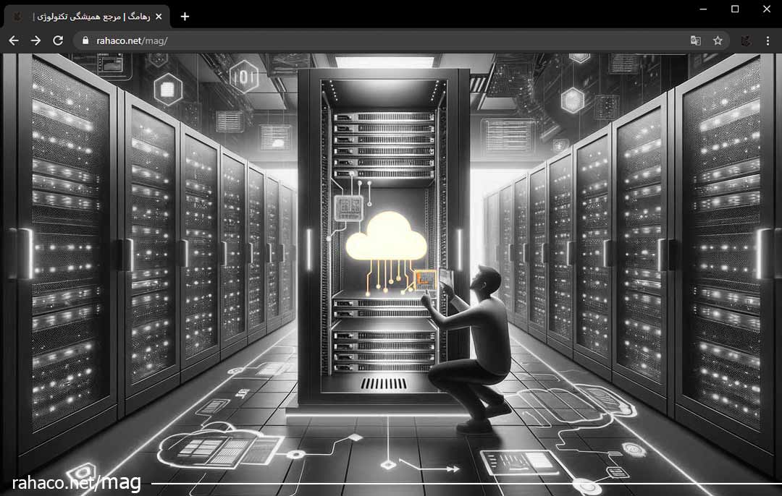Minimize the browser window

pos(703,9)
